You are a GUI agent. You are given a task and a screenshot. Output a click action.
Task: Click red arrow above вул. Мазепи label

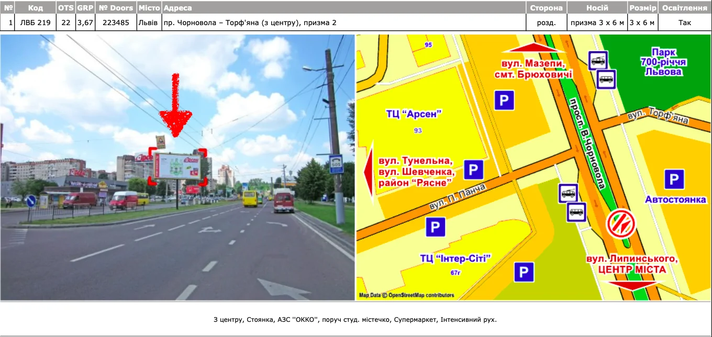[534, 48]
